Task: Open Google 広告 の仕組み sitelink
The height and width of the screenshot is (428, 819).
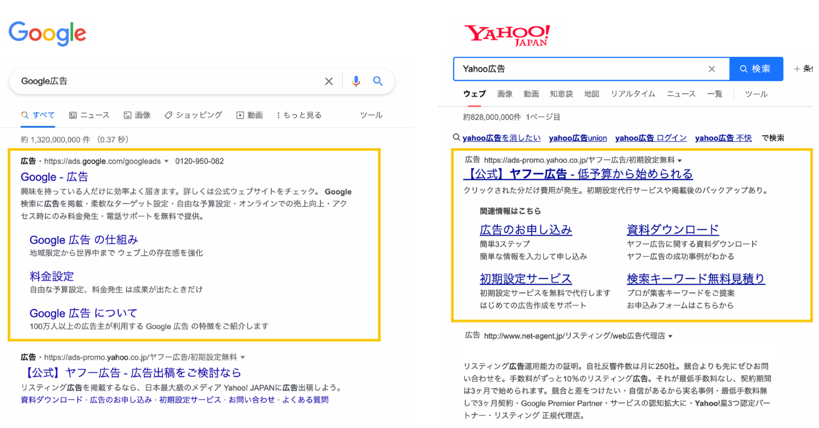Action: (x=84, y=240)
